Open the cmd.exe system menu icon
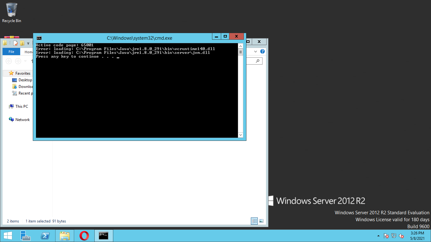Viewport: 431px width, 242px height. pos(39,38)
